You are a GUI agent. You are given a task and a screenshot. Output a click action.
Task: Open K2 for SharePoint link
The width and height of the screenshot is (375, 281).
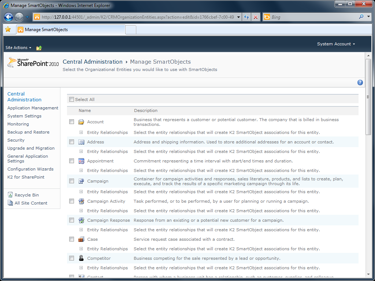(26, 177)
